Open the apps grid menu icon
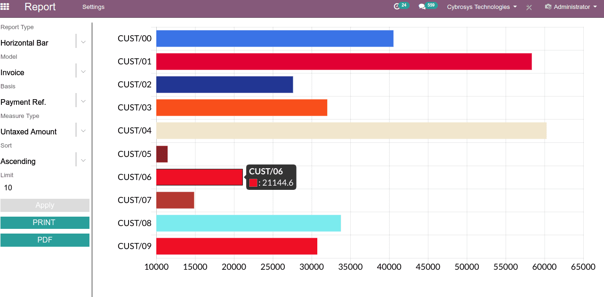The width and height of the screenshot is (604, 297). point(5,7)
